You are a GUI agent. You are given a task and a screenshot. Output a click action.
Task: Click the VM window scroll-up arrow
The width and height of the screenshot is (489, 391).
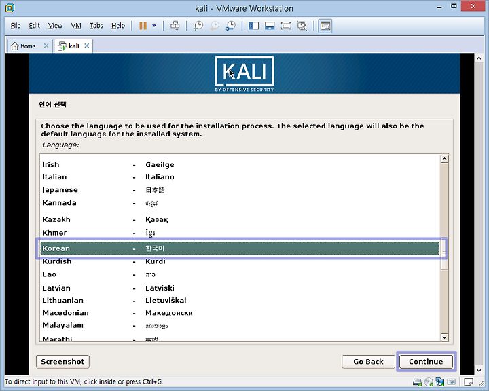pos(479,58)
